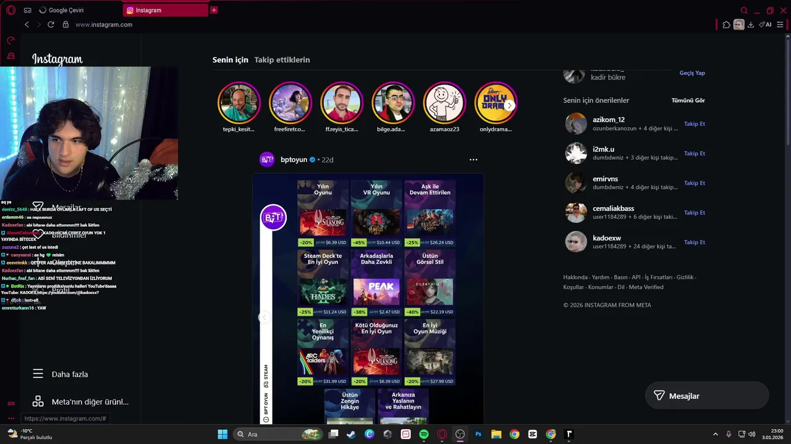
Task: Open GX Control in the Opera sidebar
Action: [x=11, y=41]
